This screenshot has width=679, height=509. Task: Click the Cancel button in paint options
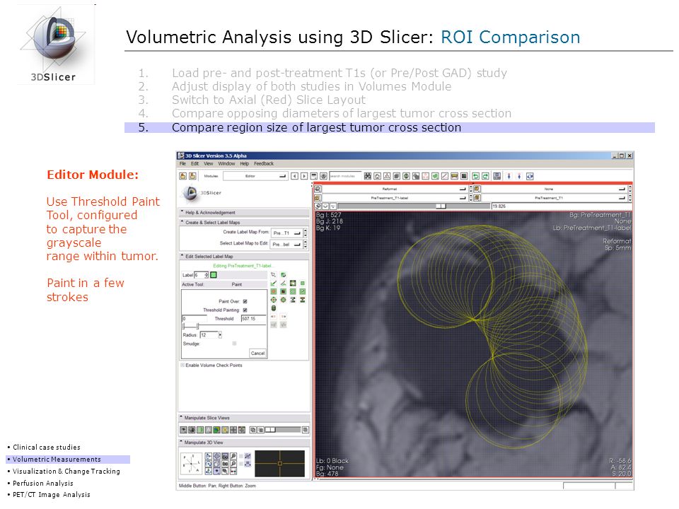point(257,353)
